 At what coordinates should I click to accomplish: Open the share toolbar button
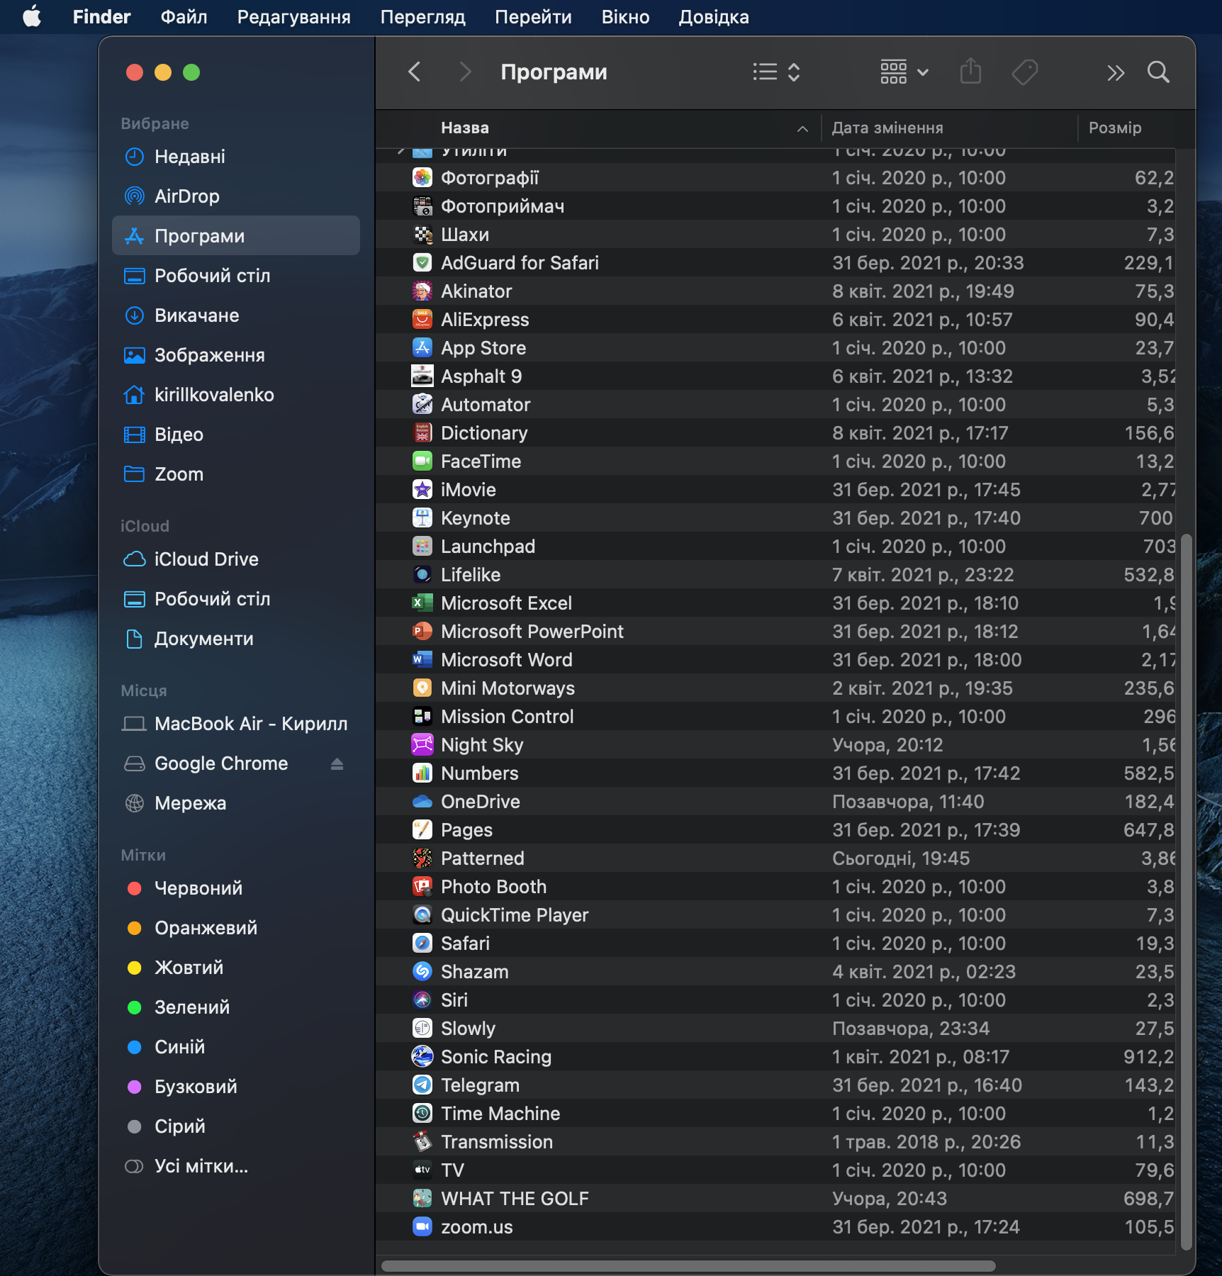coord(971,72)
